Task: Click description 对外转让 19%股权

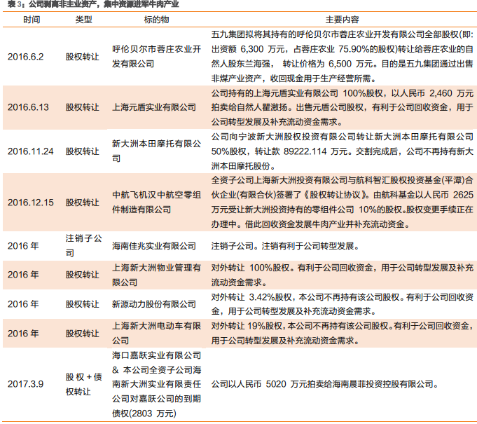Action: [343, 334]
